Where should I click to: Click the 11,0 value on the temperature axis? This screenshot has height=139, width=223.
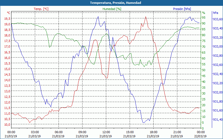pos(7,113)
